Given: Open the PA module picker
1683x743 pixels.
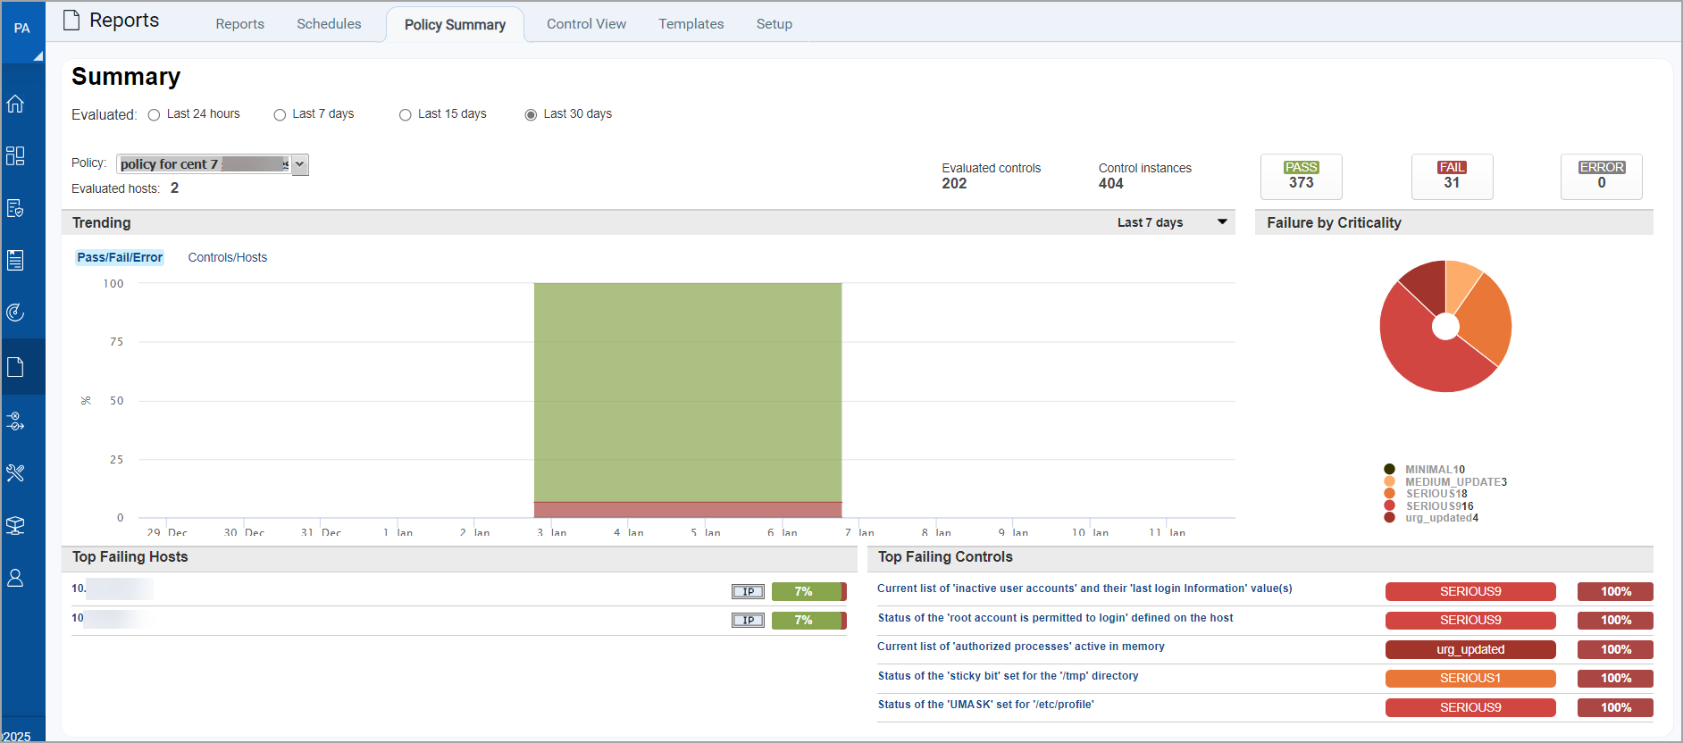Looking at the screenshot, I should pos(22,31).
